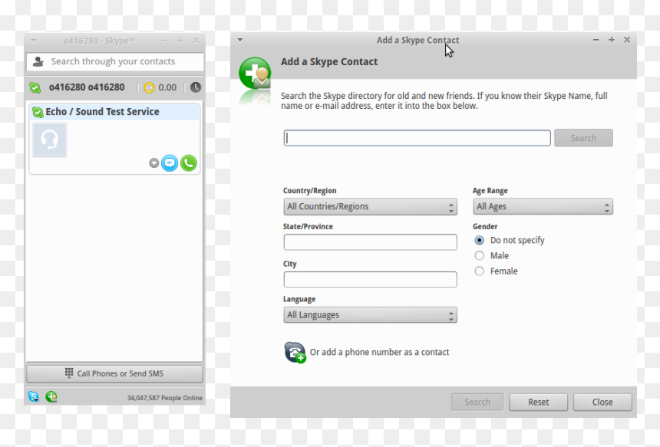Open the window menu arrow of Add a Skype Contact
This screenshot has height=447, width=660.
[x=240, y=40]
